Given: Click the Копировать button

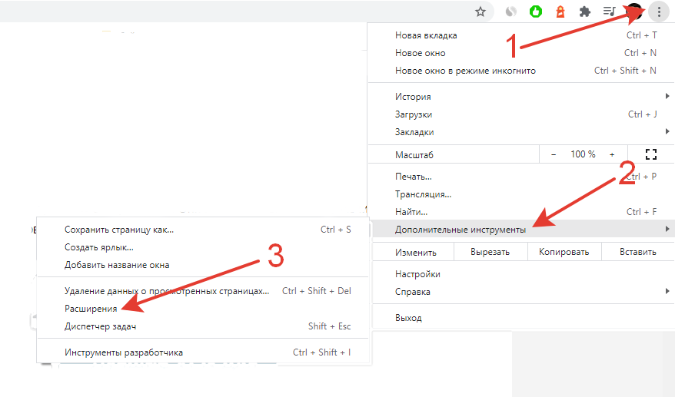Looking at the screenshot, I should 564,252.
